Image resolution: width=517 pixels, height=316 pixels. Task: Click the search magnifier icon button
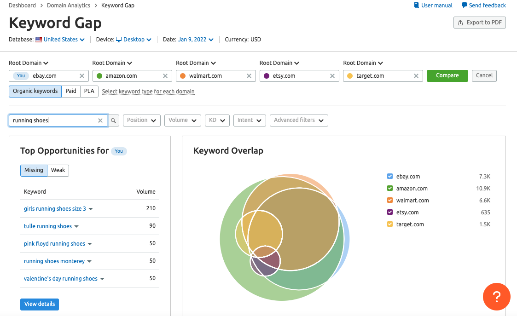point(113,121)
